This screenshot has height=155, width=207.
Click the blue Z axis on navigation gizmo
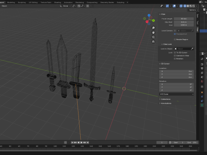pos(149,15)
